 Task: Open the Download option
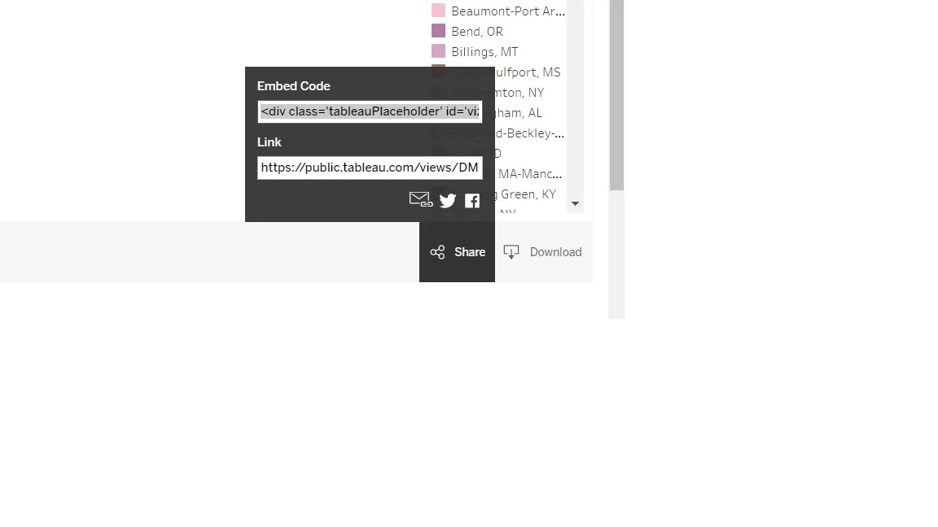(542, 252)
